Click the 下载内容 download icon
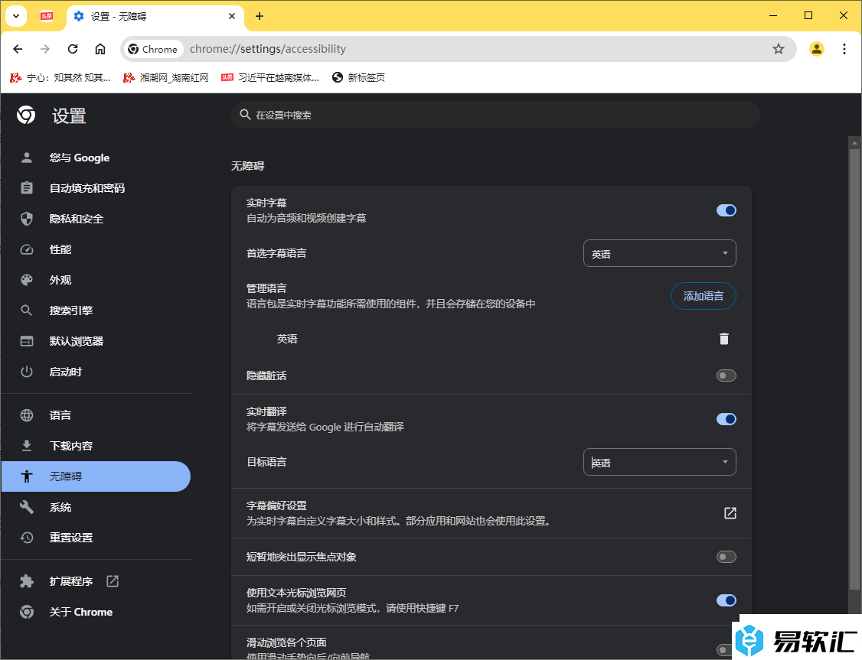The image size is (862, 660). pyautogui.click(x=26, y=445)
